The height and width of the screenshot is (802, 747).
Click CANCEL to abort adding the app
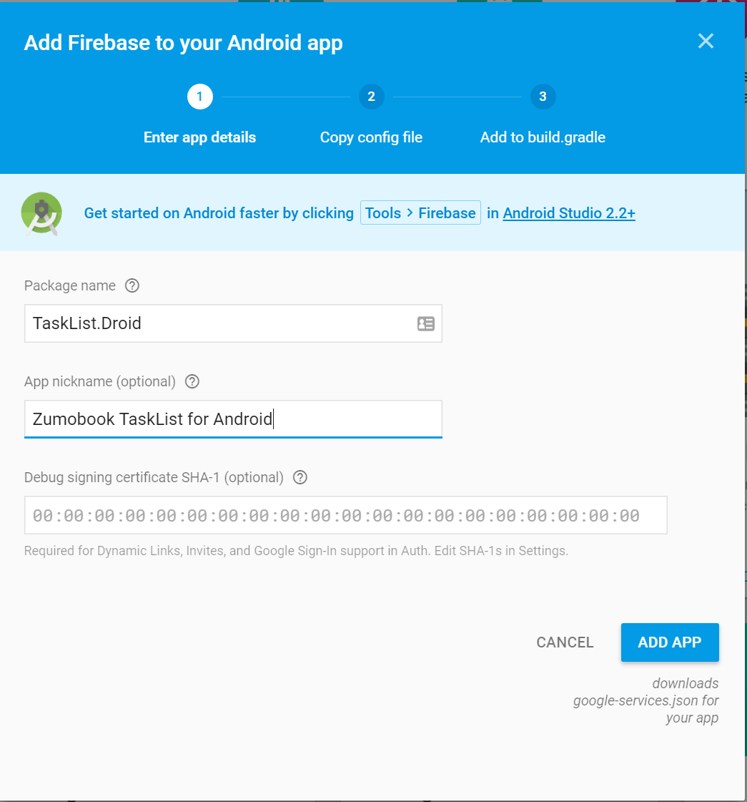(565, 642)
